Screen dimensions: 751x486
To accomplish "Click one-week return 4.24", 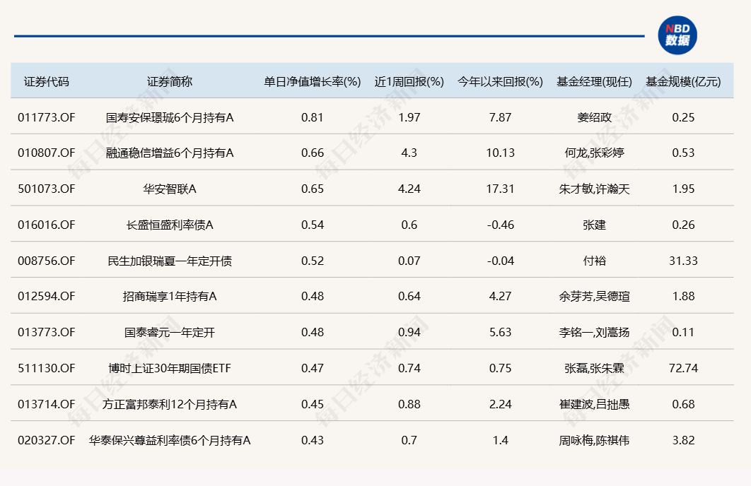I will 409,189.
